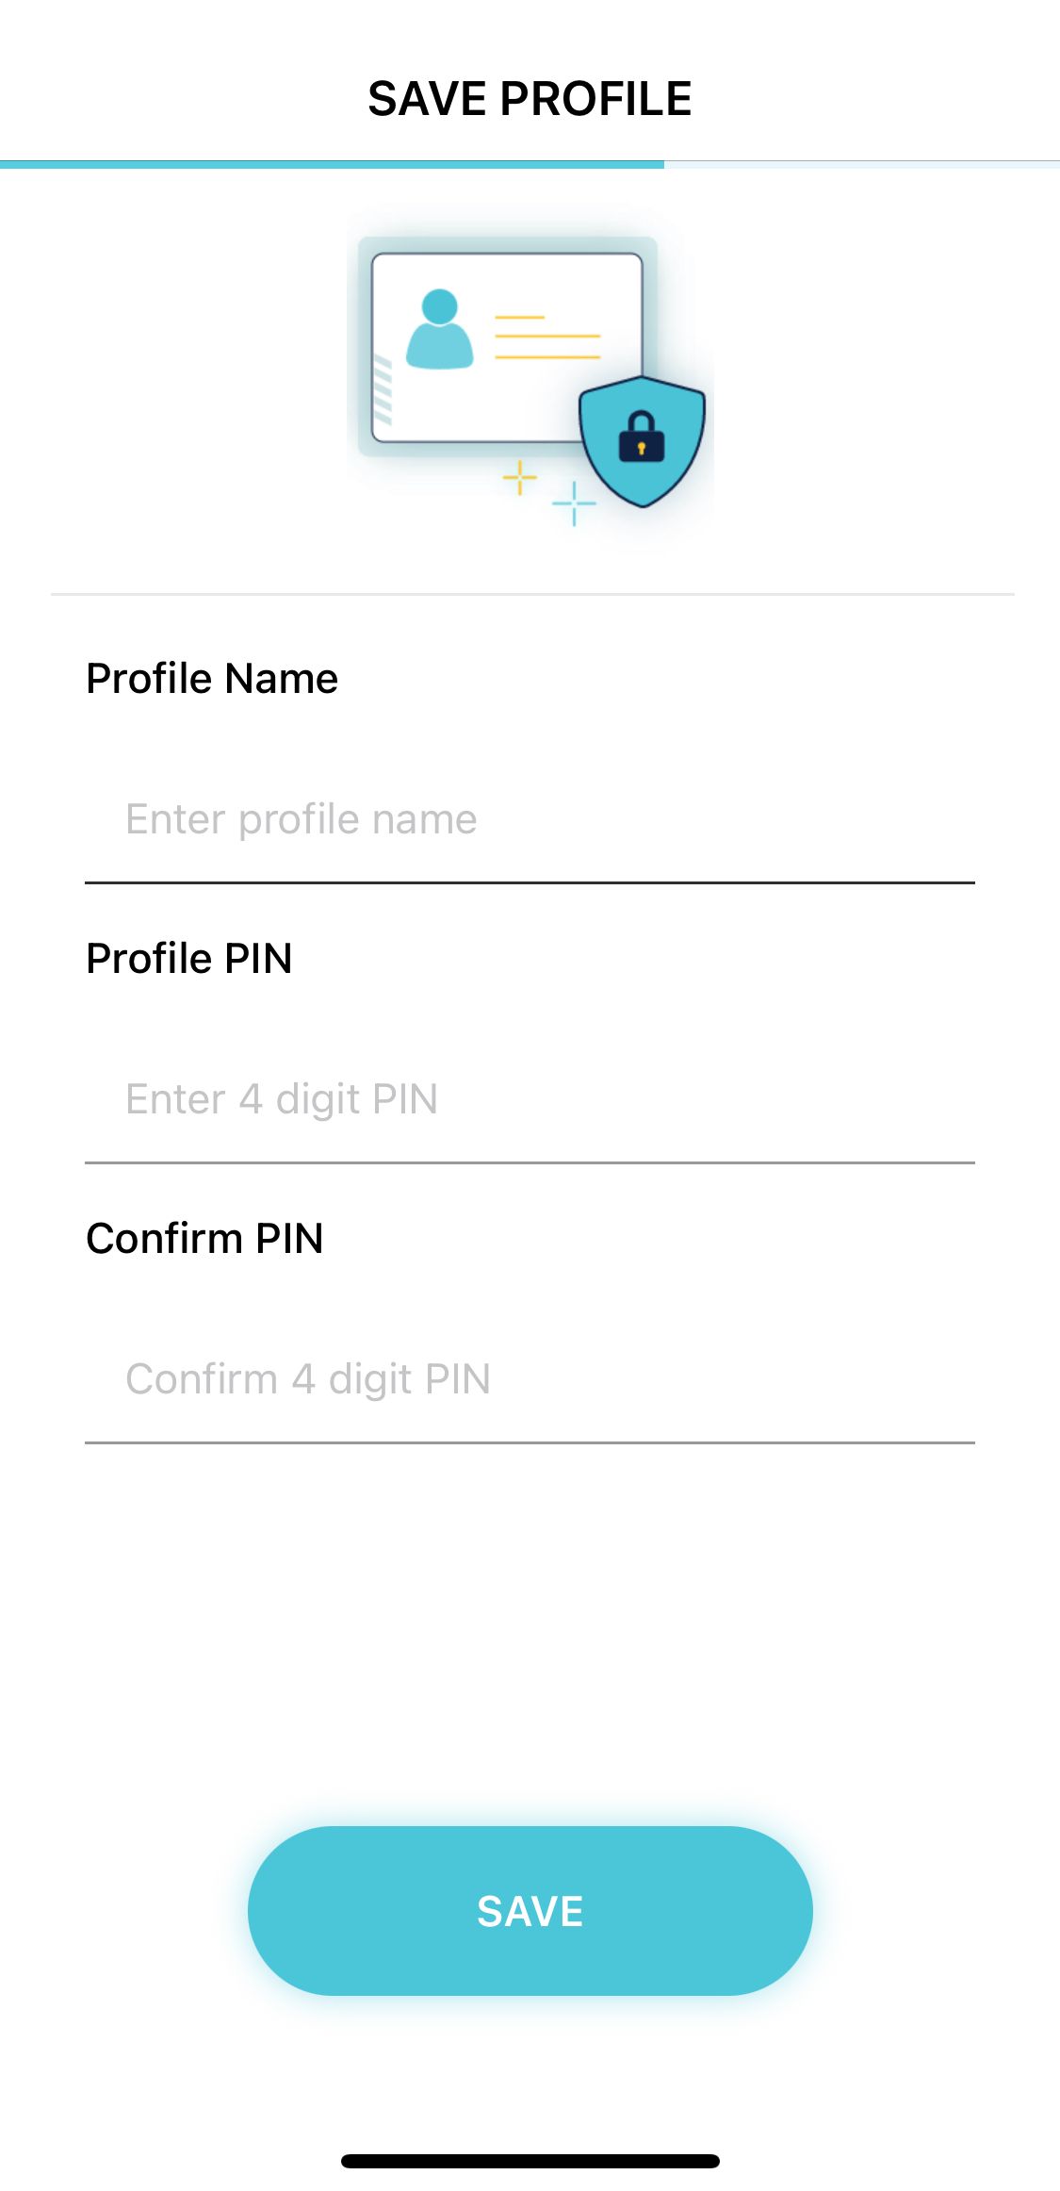Tap the SAVE PROFILE title
Viewport: 1060px width, 2191px height.
[x=530, y=99]
